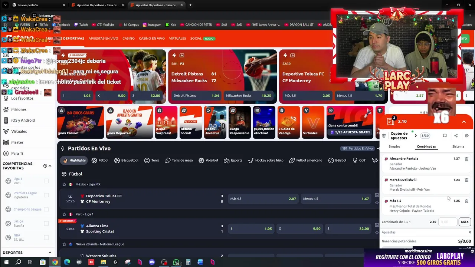Collapse the DEPORTES sidebar section
475x267 pixels.
(x=50, y=253)
